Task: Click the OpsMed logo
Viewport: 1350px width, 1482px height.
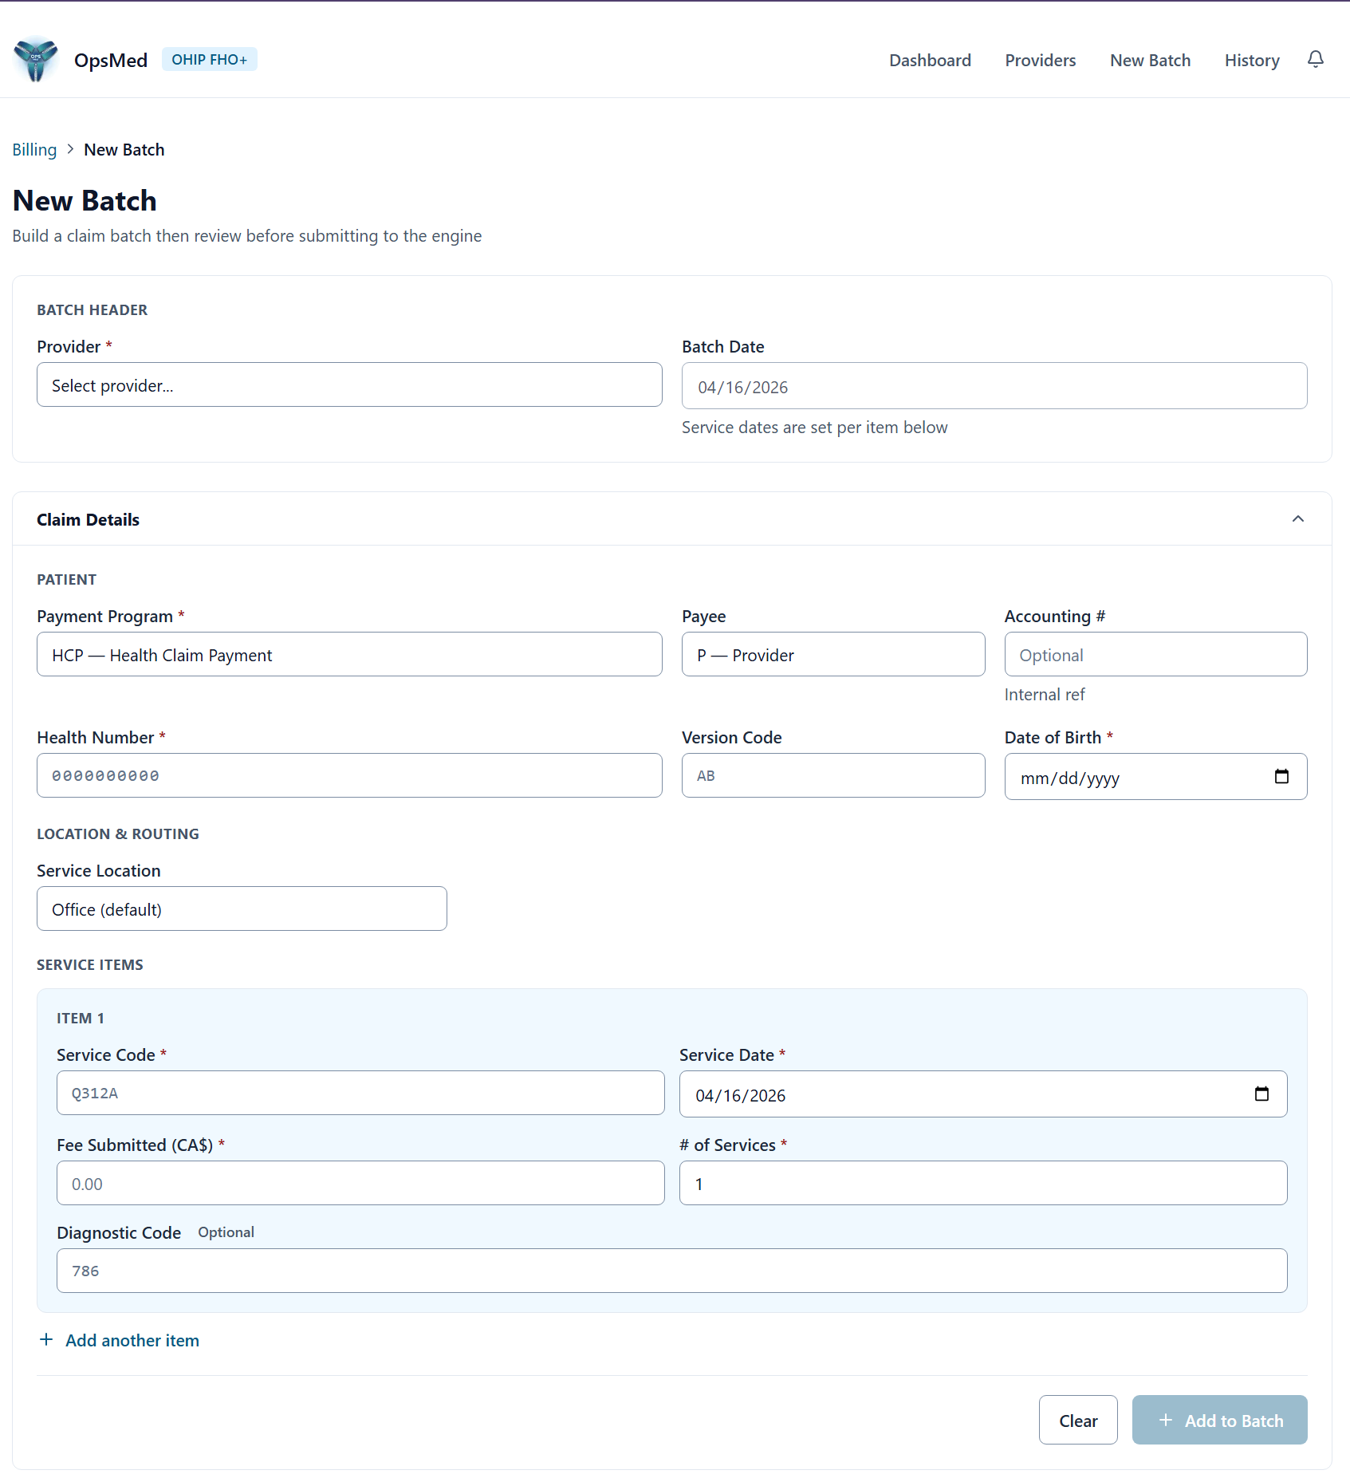Action: [x=35, y=60]
